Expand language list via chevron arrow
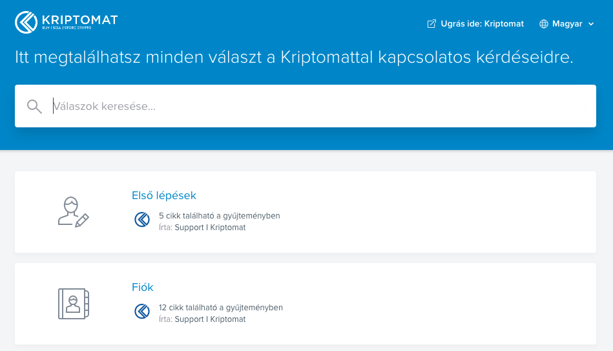The width and height of the screenshot is (613, 351). (x=591, y=24)
